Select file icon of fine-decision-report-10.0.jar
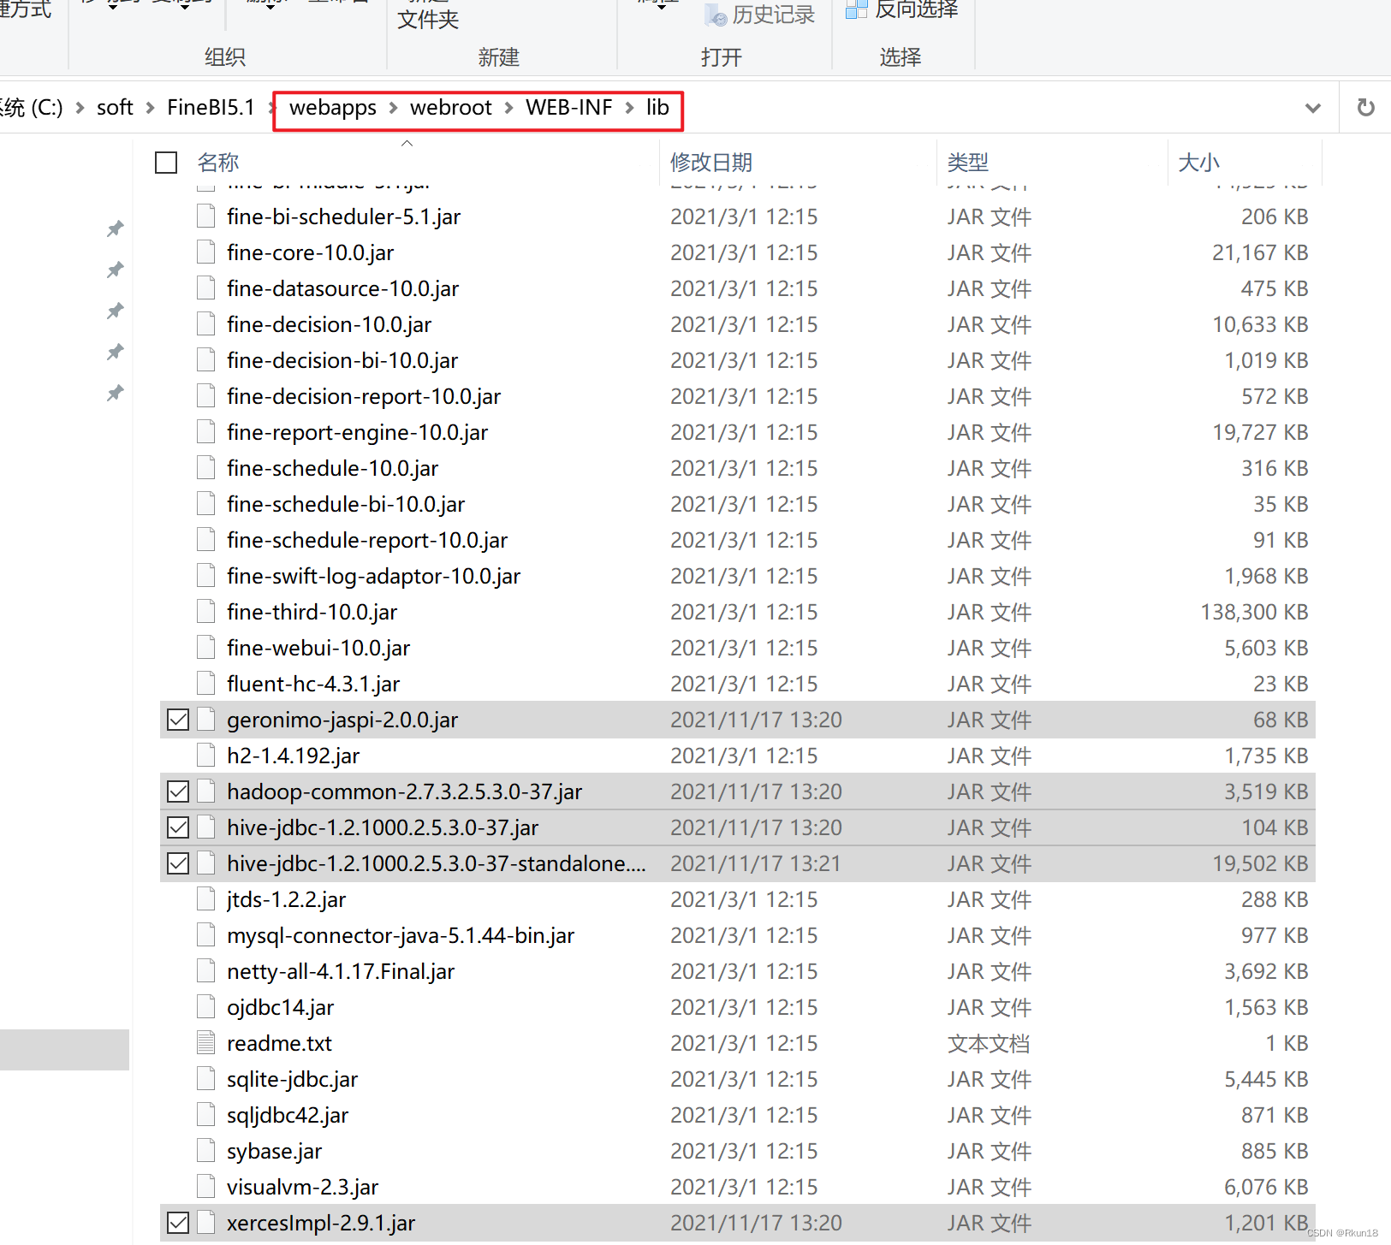The height and width of the screenshot is (1245, 1391). [x=205, y=396]
